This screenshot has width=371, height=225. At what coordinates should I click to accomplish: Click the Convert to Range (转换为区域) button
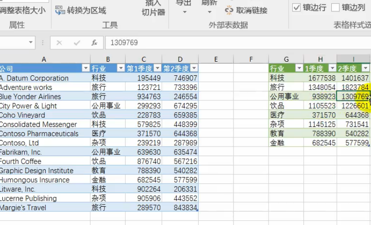pos(80,10)
